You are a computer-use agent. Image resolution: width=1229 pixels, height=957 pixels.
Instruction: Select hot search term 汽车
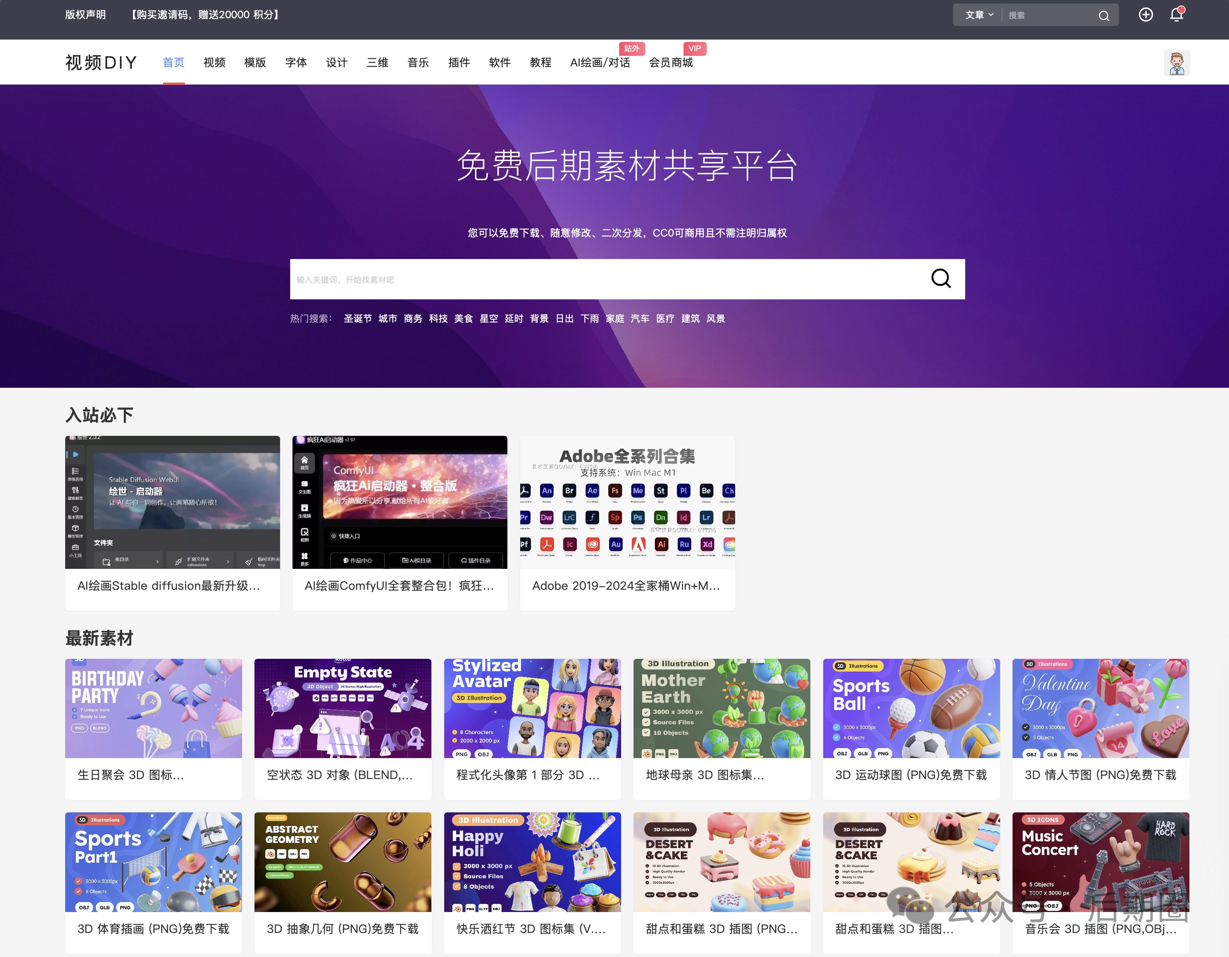coord(640,318)
